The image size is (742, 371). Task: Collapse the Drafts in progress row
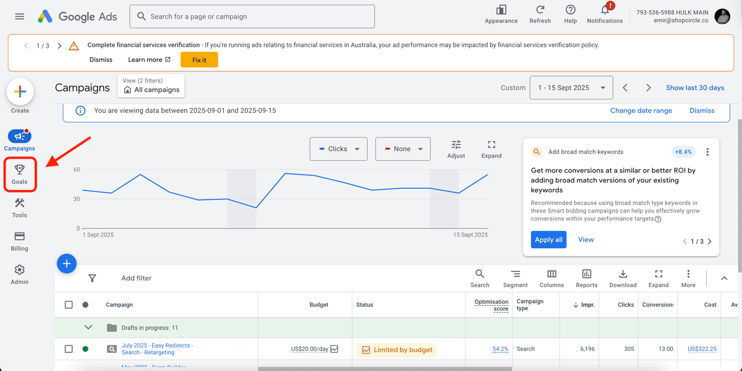[x=88, y=328]
